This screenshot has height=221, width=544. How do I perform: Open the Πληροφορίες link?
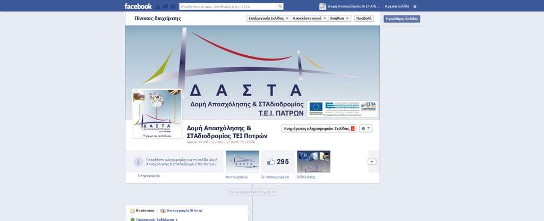pyautogui.click(x=149, y=176)
